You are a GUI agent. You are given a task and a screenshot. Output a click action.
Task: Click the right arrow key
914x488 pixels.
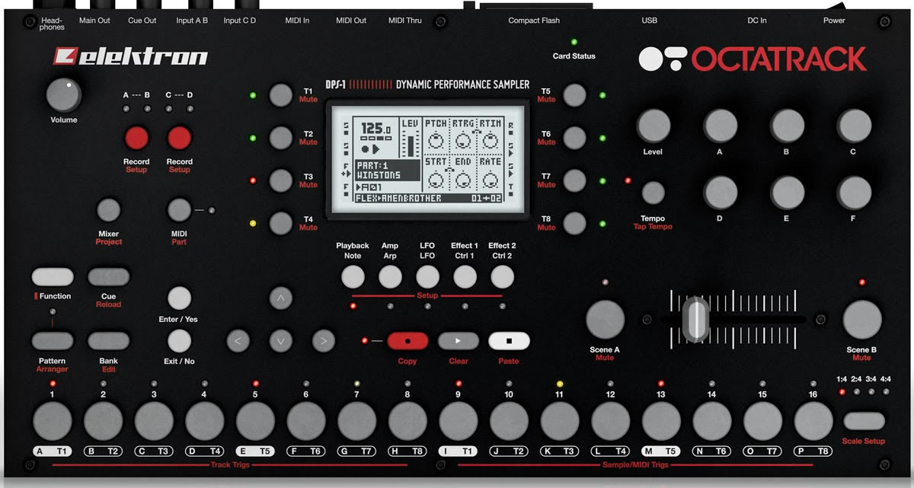(x=323, y=341)
